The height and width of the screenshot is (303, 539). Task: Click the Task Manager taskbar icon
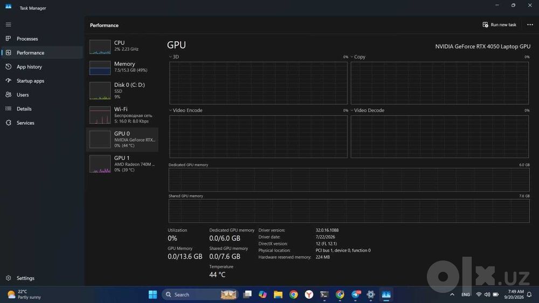pyautogui.click(x=386, y=294)
